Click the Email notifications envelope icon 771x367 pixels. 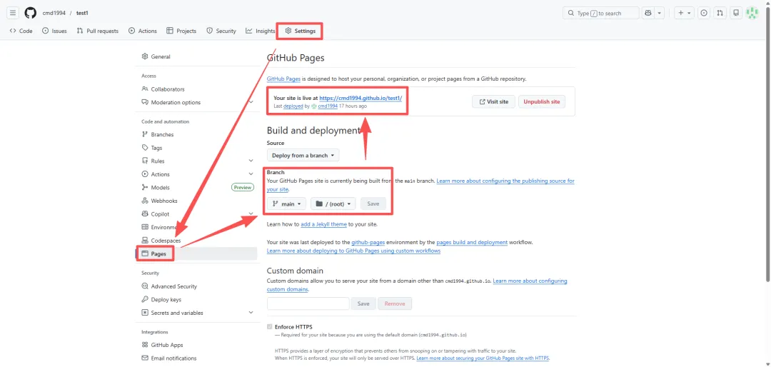click(x=145, y=358)
